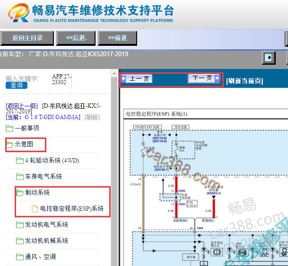Click folder icon beside 4 轮驱动系统
Viewport: 288px width, 266px height.
pos(20,161)
